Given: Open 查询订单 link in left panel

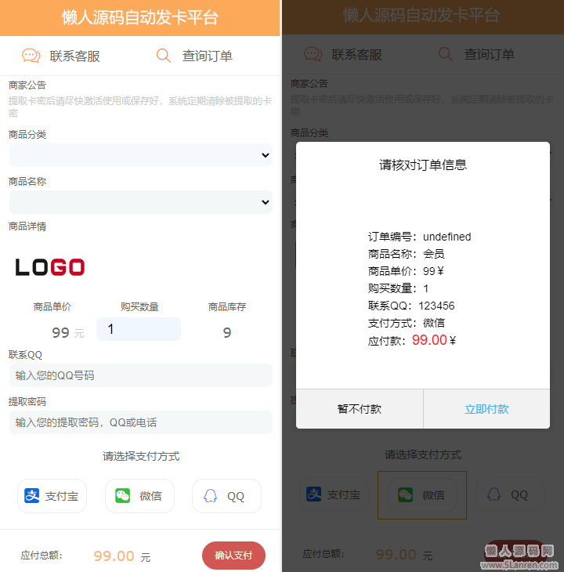Looking at the screenshot, I should [208, 56].
